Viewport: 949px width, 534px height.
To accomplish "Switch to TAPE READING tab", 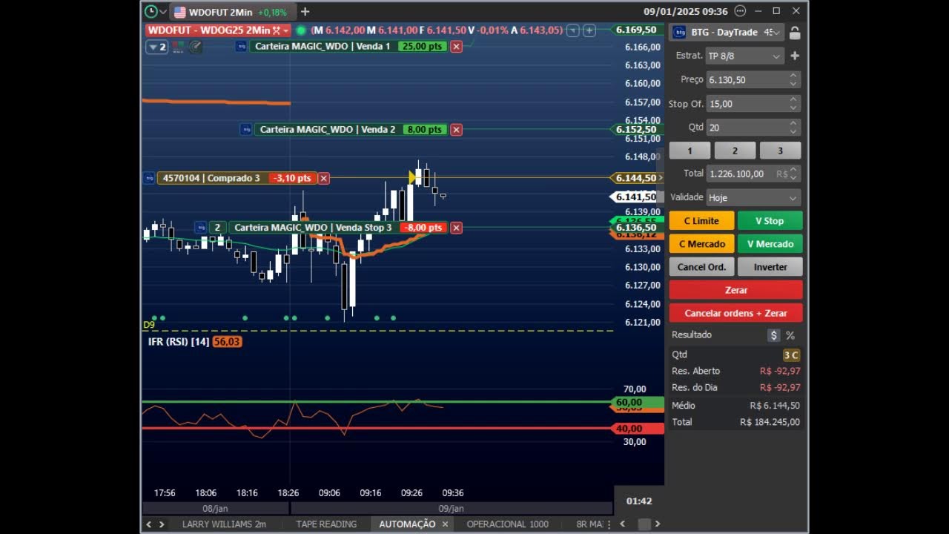I will [x=326, y=524].
